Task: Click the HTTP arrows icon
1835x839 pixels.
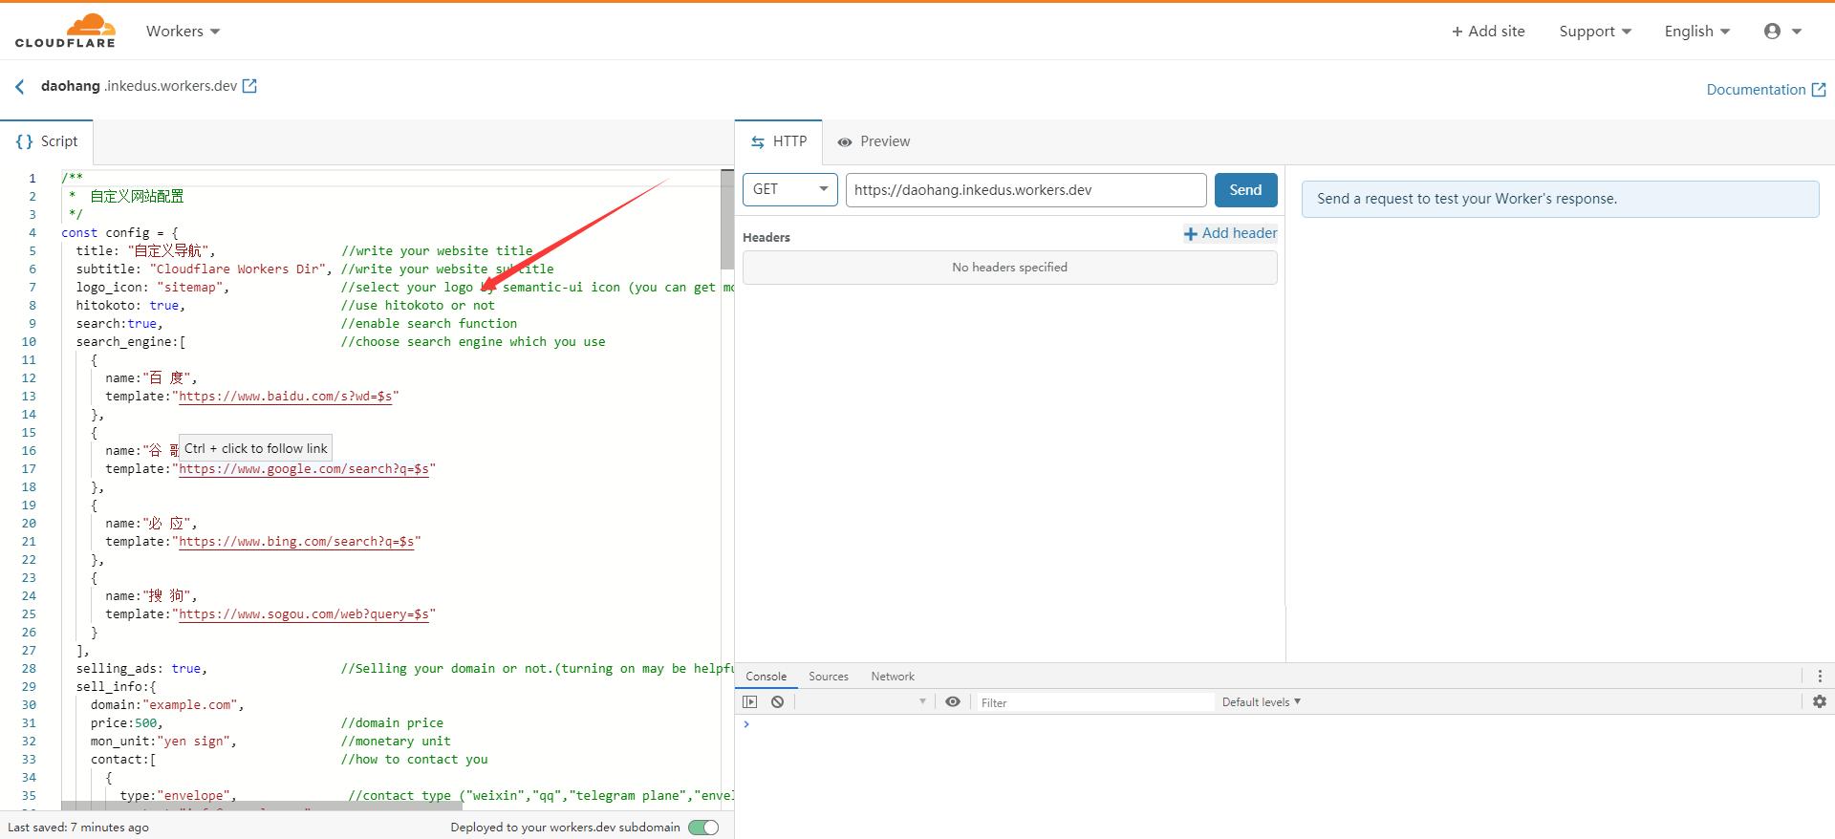Action: (757, 141)
